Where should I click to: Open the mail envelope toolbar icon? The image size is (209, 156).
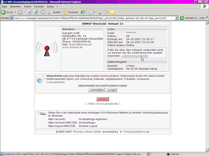click(91, 12)
